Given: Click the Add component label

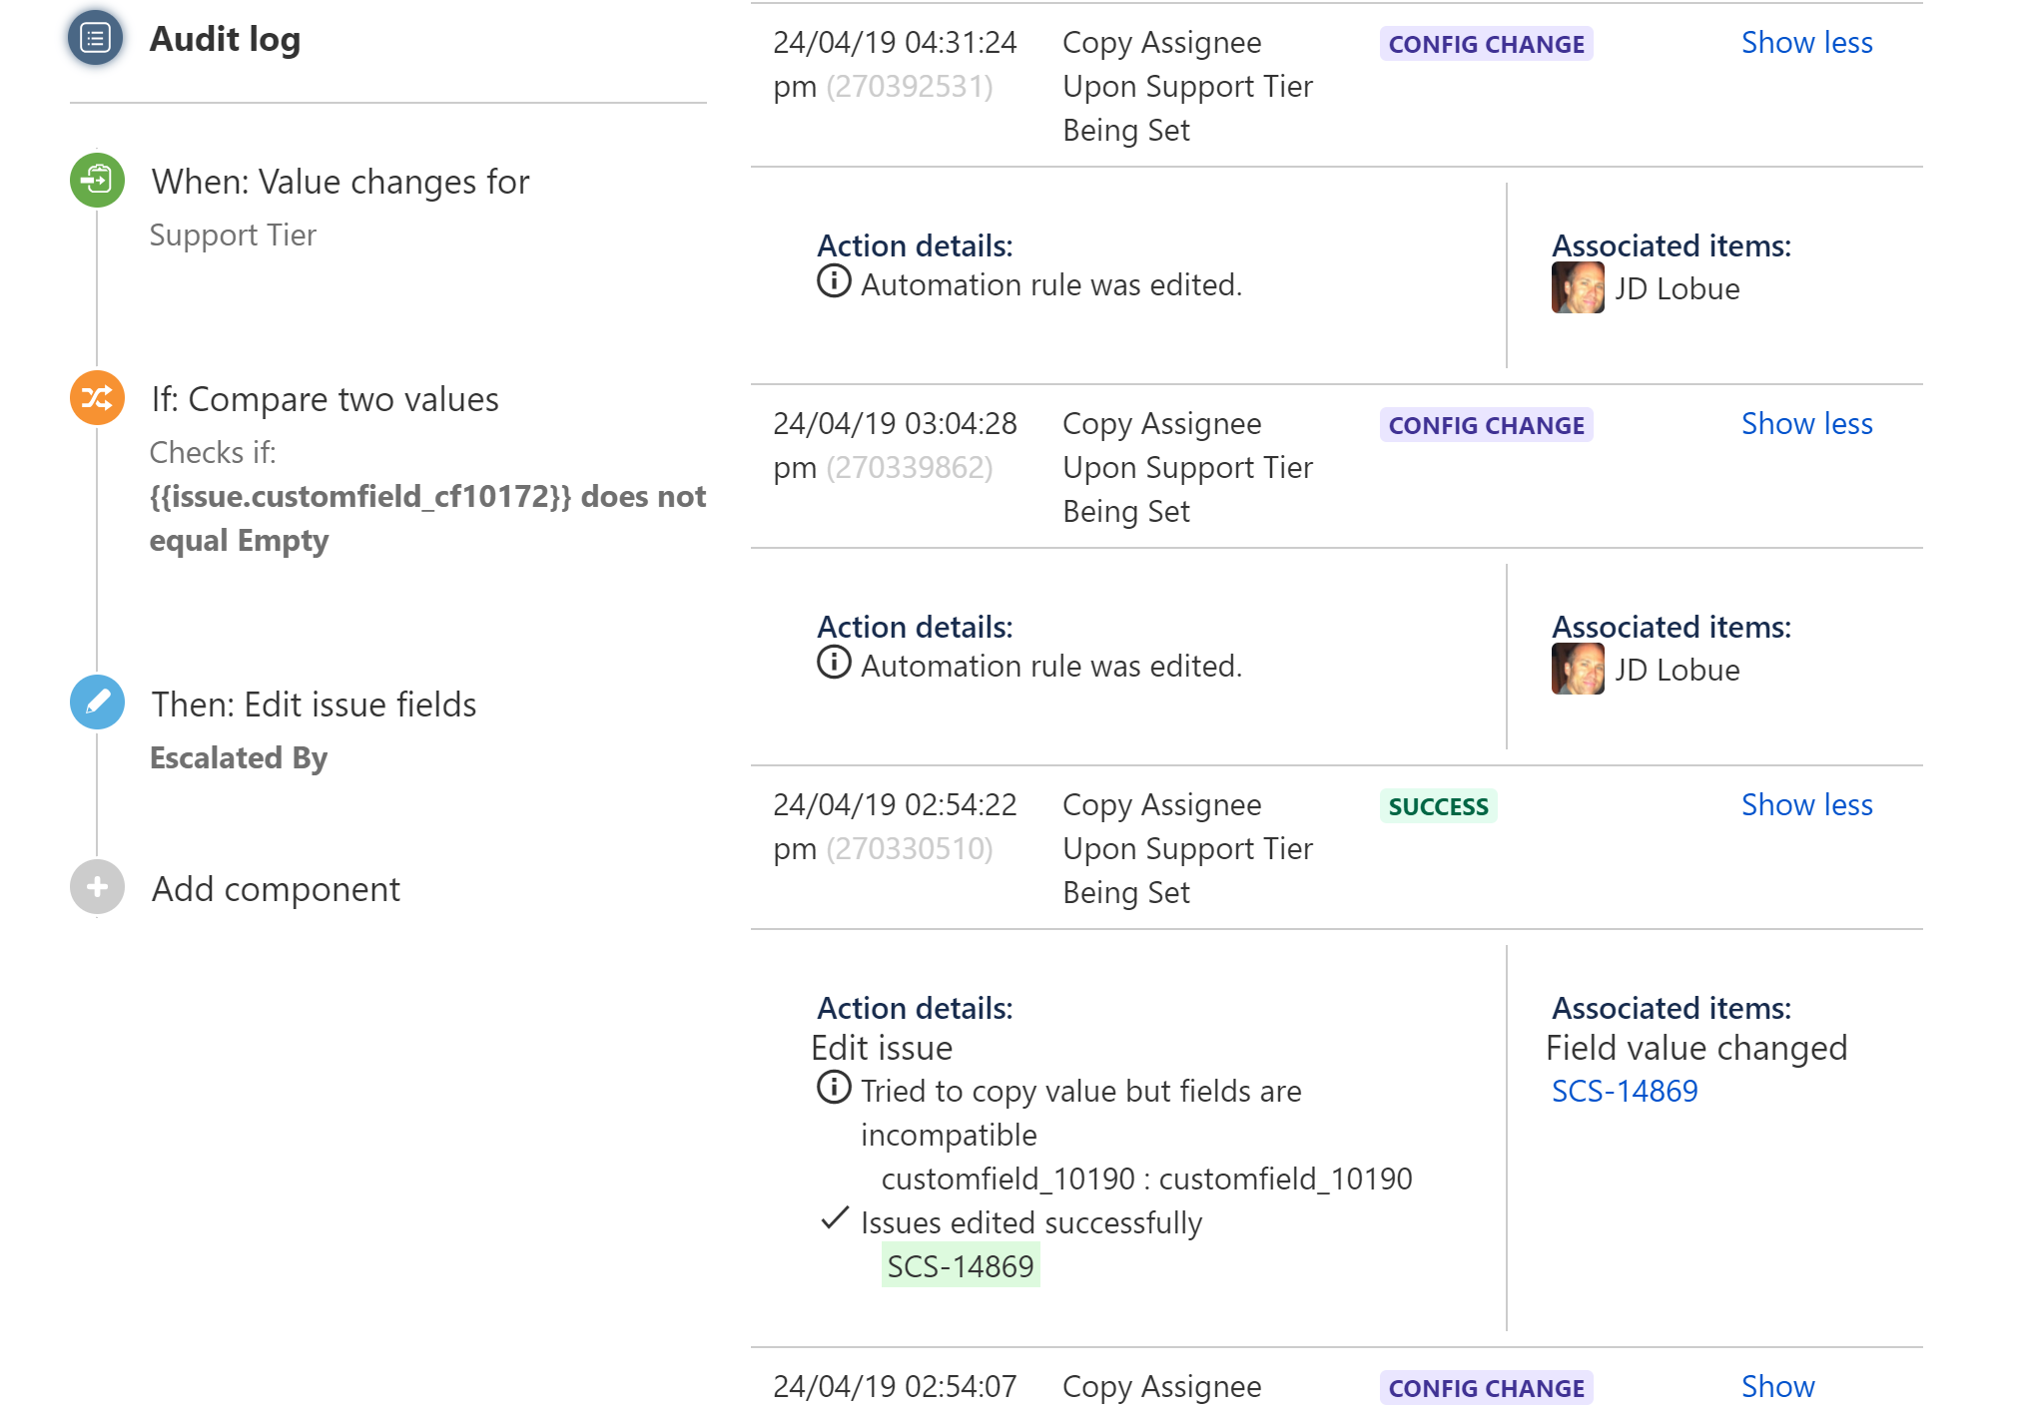Looking at the screenshot, I should (x=276, y=889).
